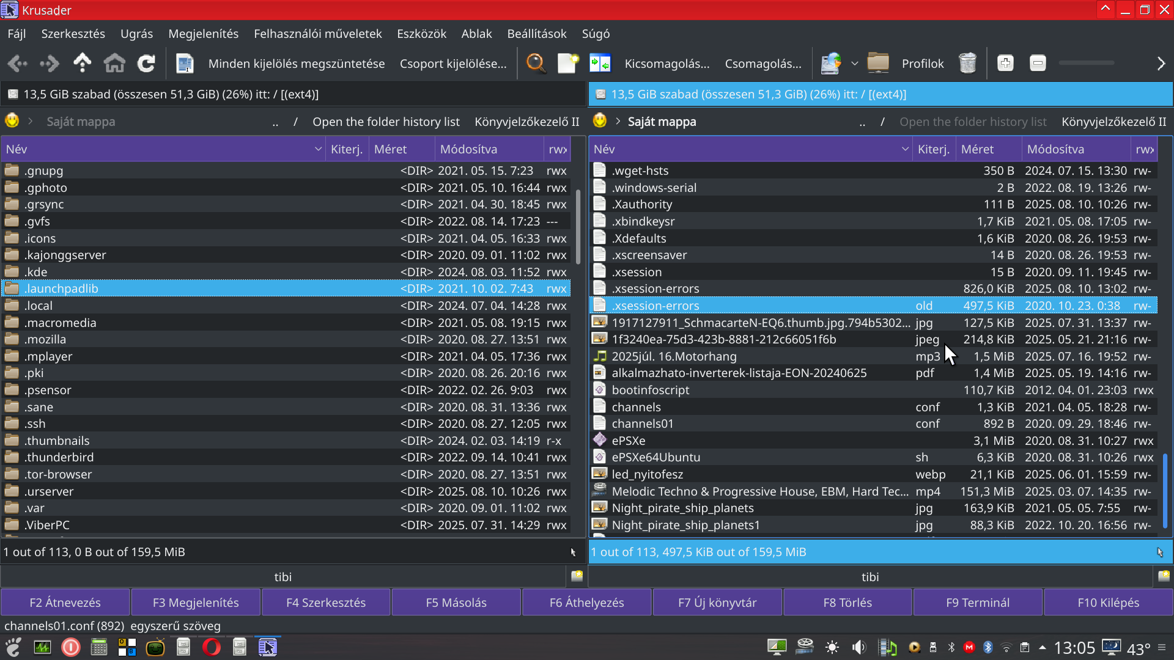Open the new network connection icon
The image size is (1174, 660).
pyautogui.click(x=831, y=64)
